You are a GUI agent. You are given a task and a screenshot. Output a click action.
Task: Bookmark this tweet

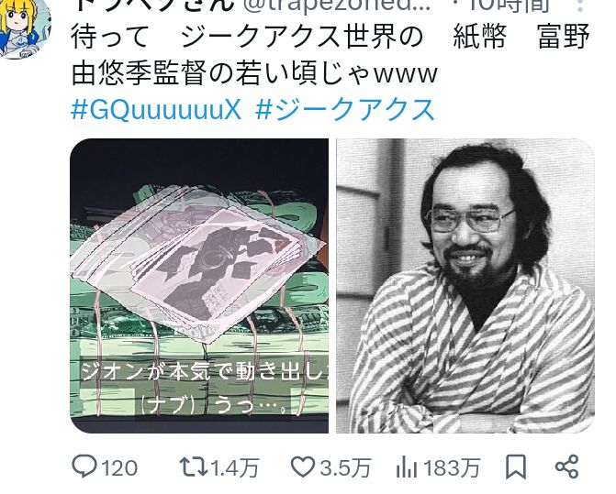pos(515,467)
